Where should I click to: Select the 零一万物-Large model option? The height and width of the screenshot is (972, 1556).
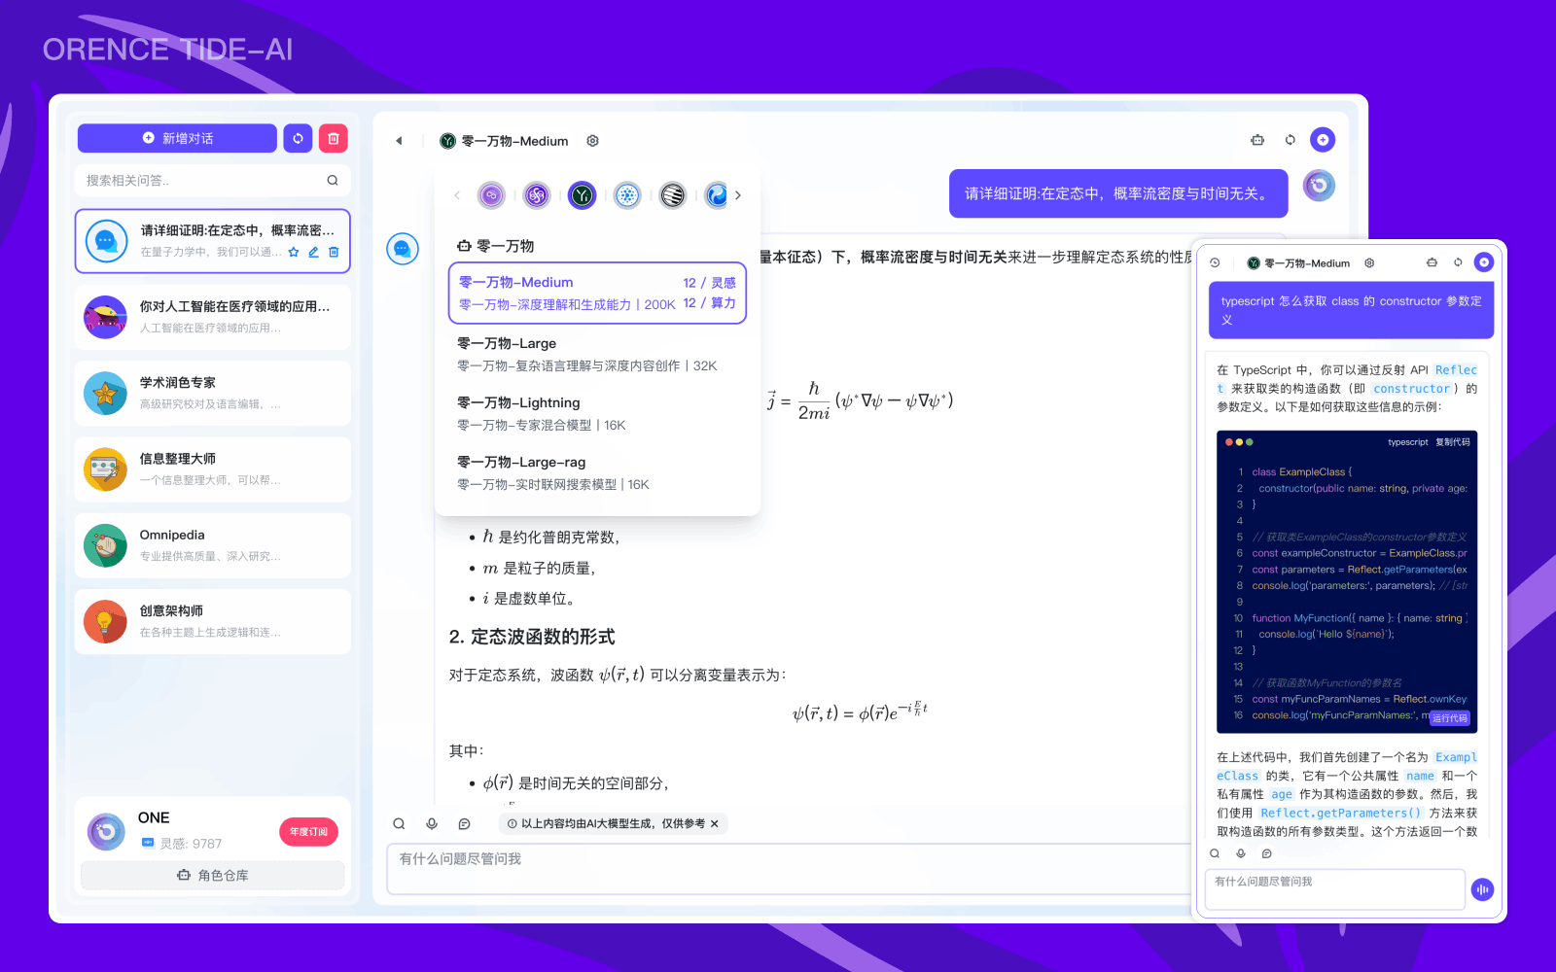[x=597, y=354]
